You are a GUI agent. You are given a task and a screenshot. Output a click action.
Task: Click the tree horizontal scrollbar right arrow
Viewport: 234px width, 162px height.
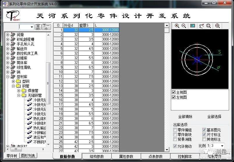pos(43,149)
